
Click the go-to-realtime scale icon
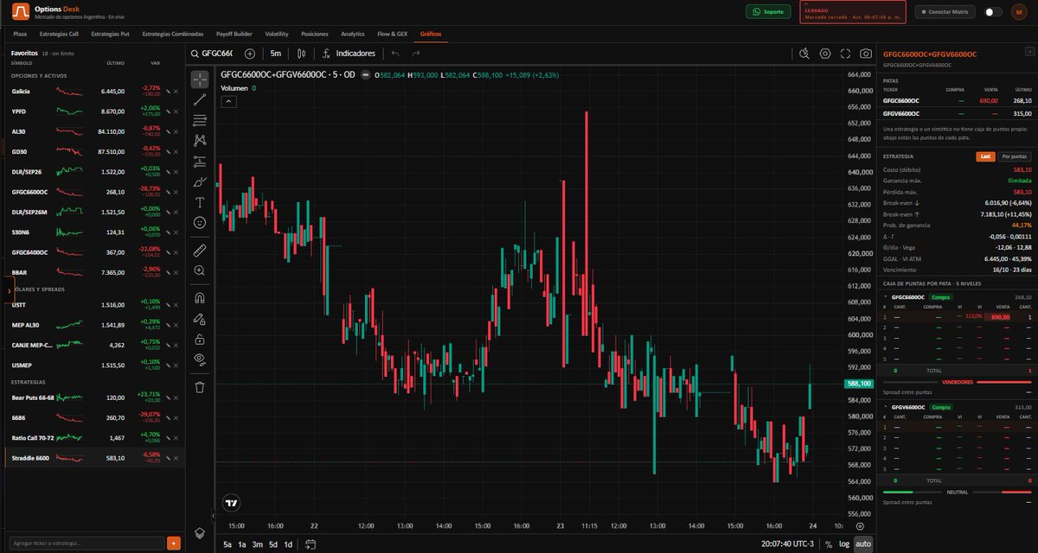pyautogui.click(x=859, y=525)
